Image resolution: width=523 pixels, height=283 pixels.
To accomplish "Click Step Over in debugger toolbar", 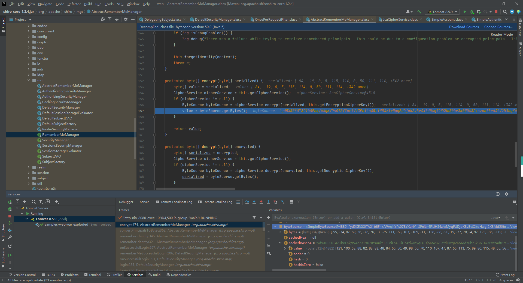I will pyautogui.click(x=247, y=202).
